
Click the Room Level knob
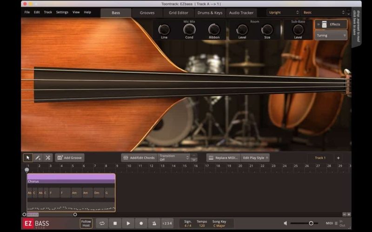click(242, 30)
